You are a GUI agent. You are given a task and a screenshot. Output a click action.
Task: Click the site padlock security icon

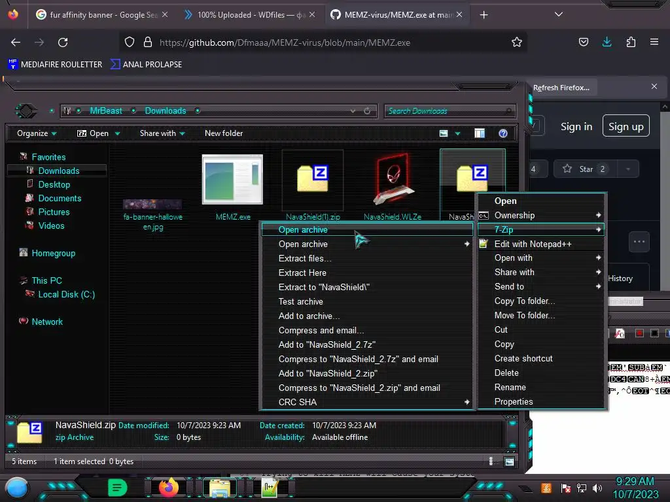click(x=148, y=42)
